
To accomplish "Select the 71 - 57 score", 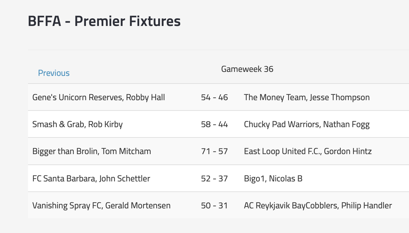I will pos(214,151).
